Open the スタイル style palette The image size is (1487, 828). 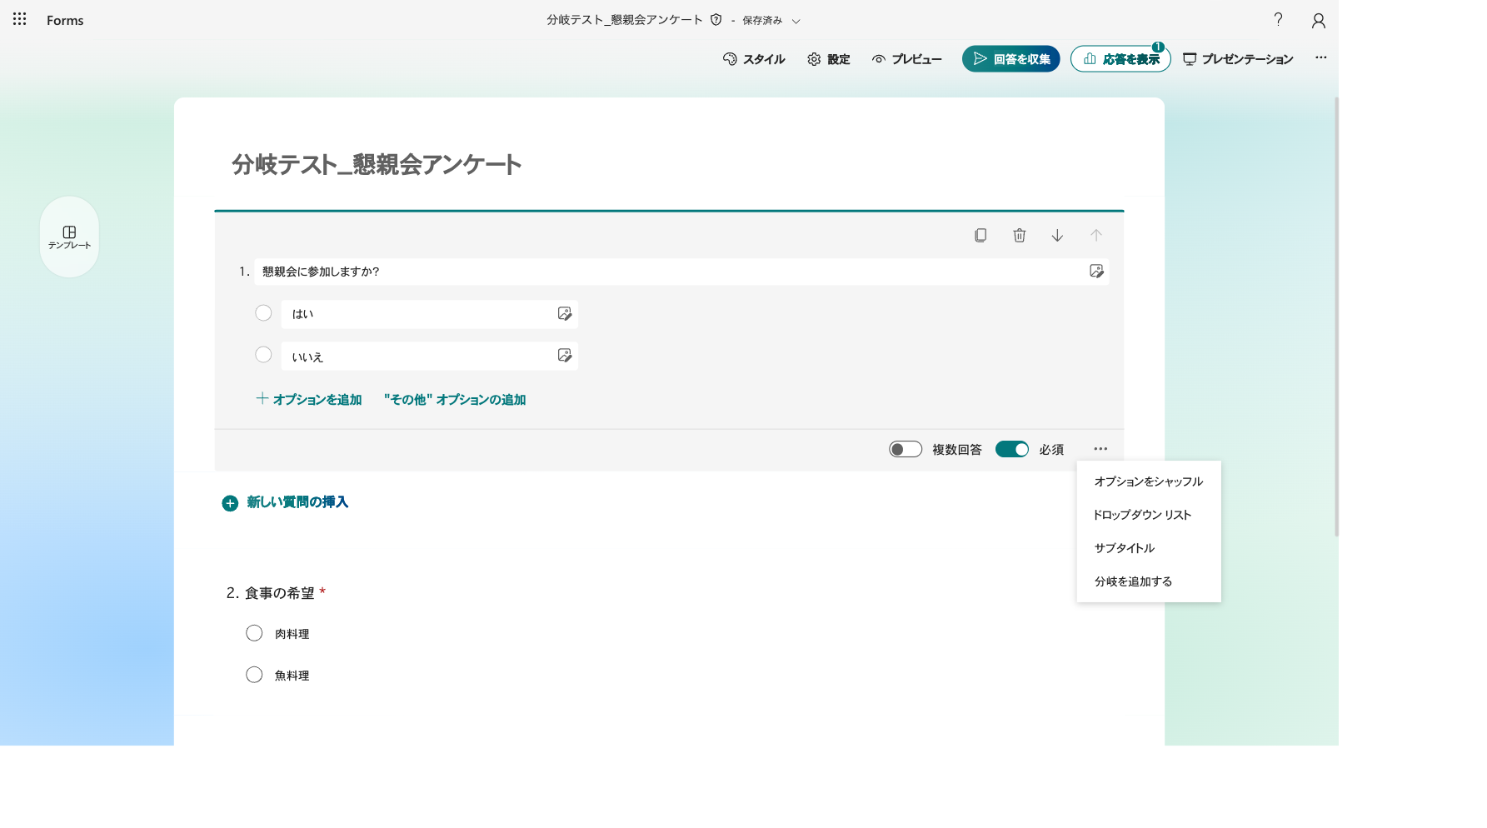tap(754, 59)
